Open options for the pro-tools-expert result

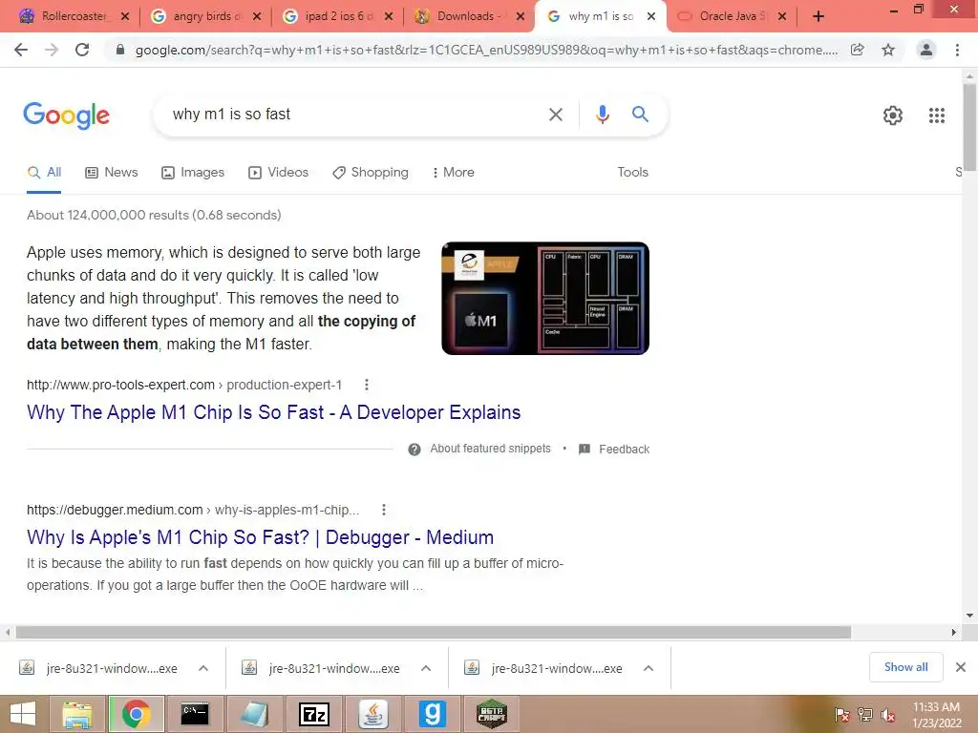pyautogui.click(x=367, y=385)
